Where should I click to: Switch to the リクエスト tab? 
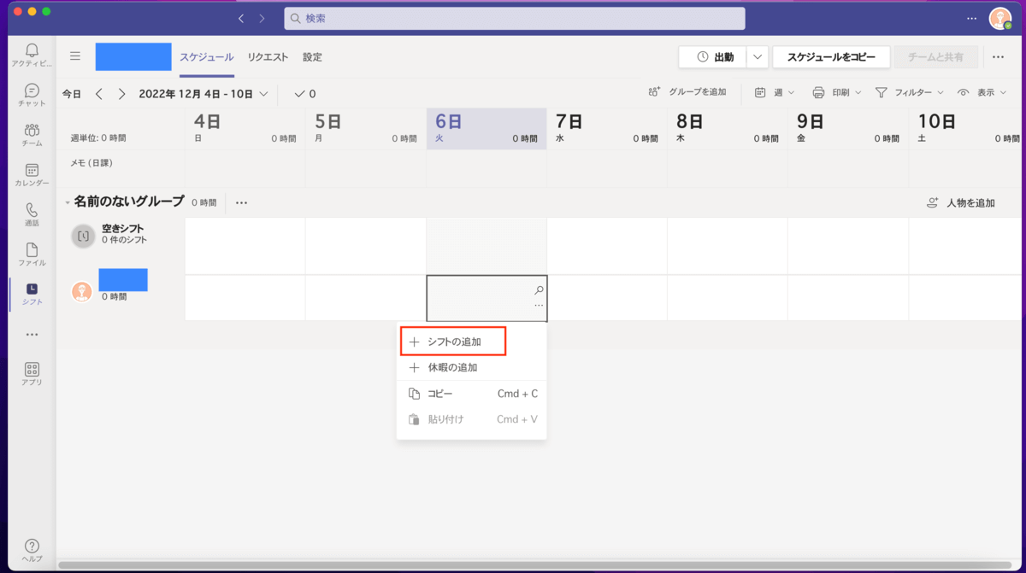[268, 57]
